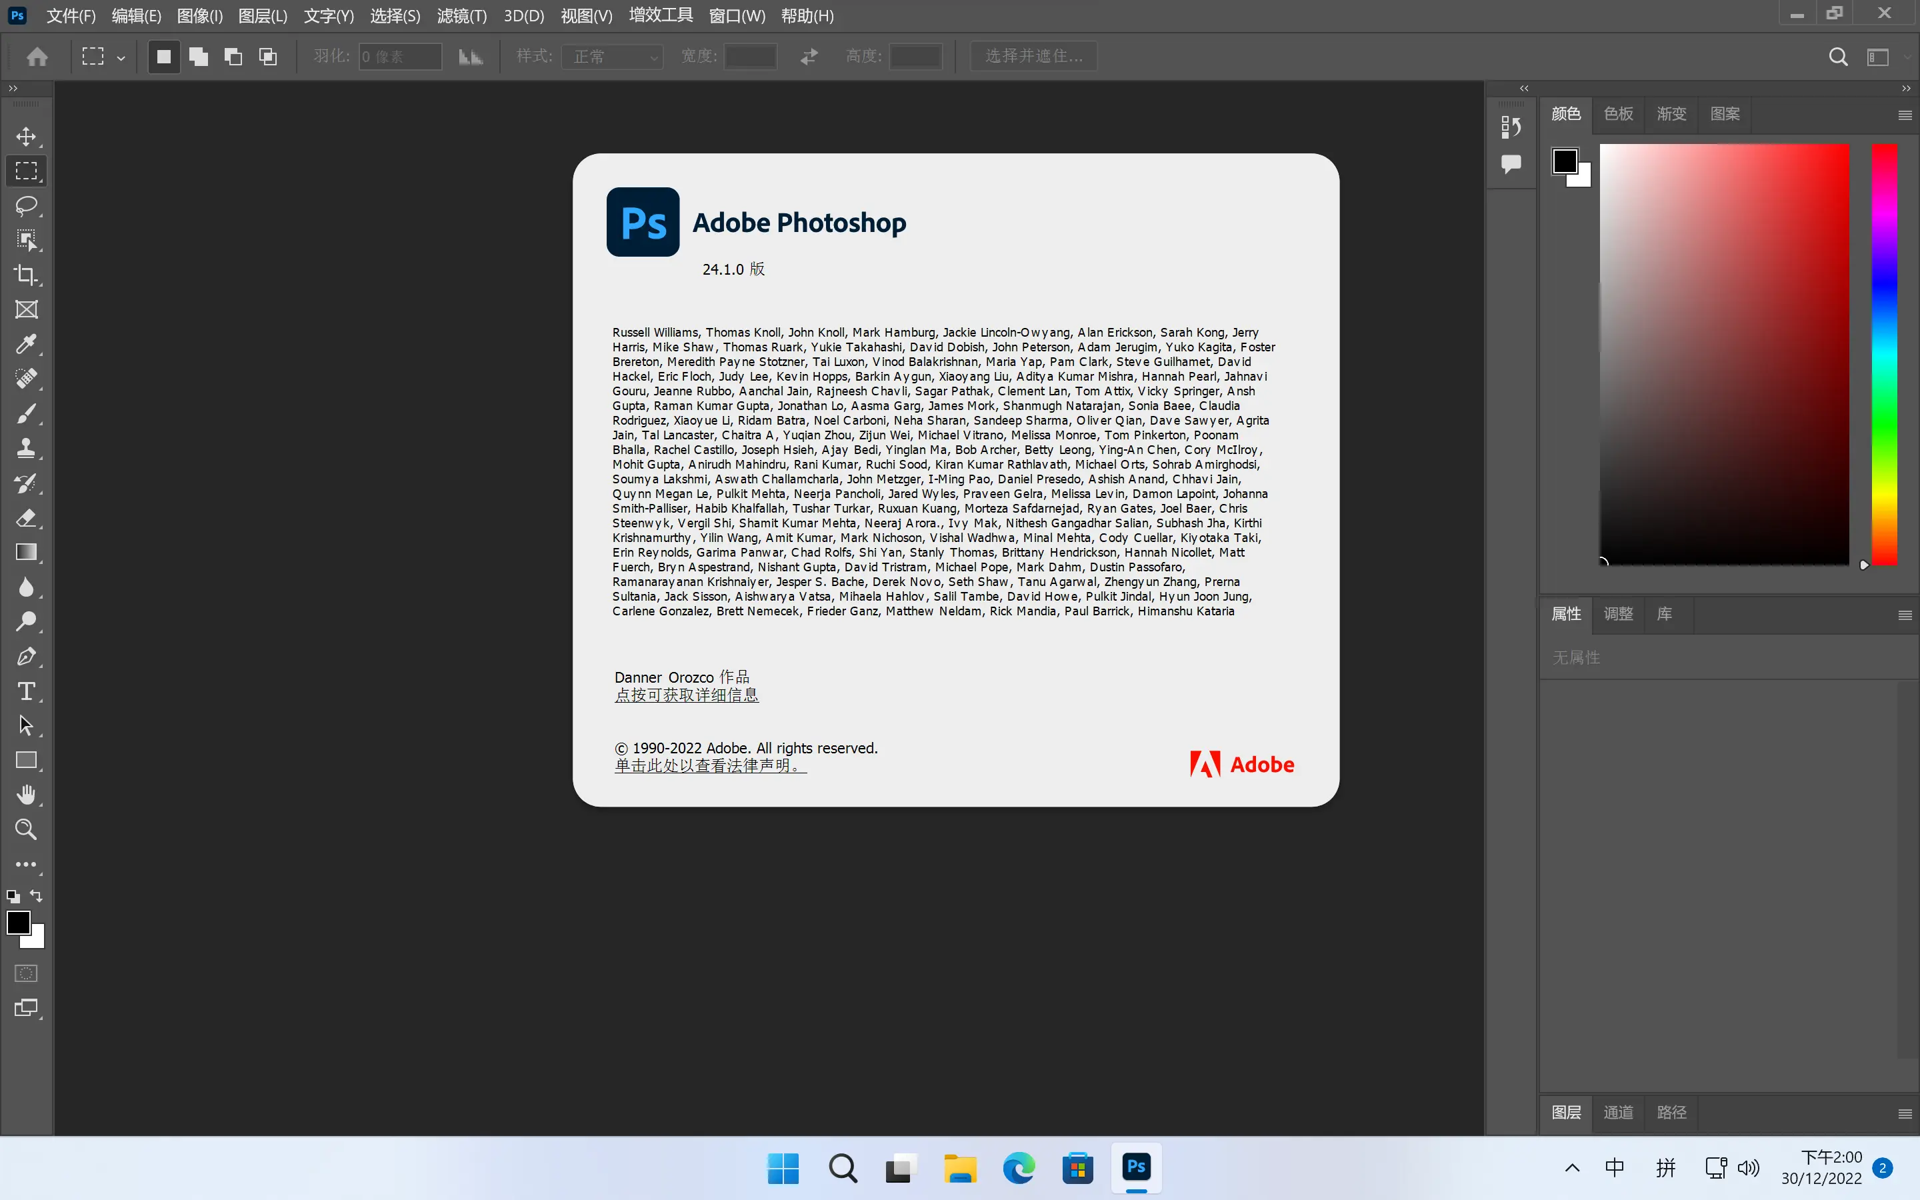Reset default foreground and background colors
This screenshot has height=1200, width=1920.
click(x=13, y=897)
